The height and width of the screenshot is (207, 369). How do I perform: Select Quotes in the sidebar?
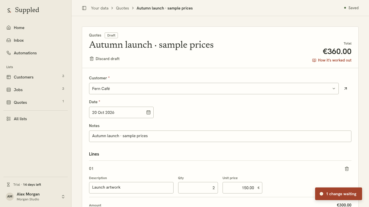(x=35, y=102)
